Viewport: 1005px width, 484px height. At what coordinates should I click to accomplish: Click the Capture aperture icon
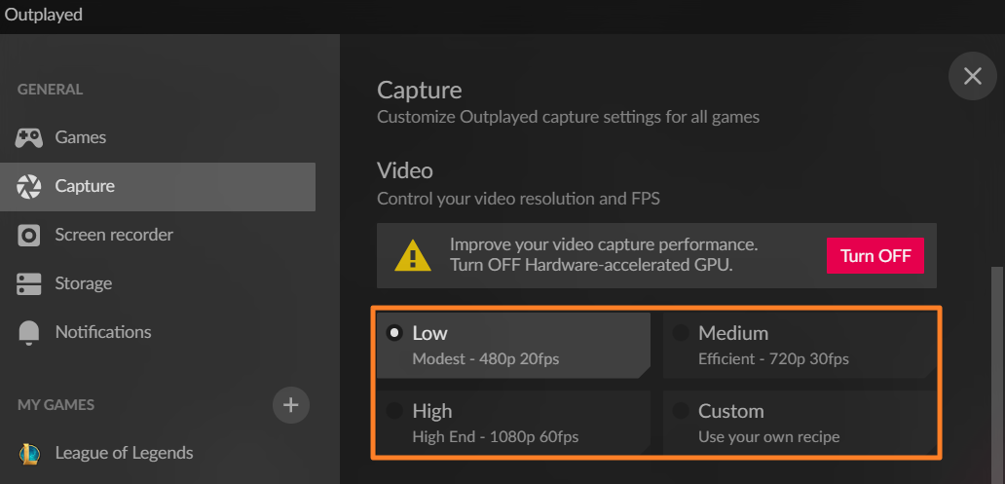click(29, 186)
